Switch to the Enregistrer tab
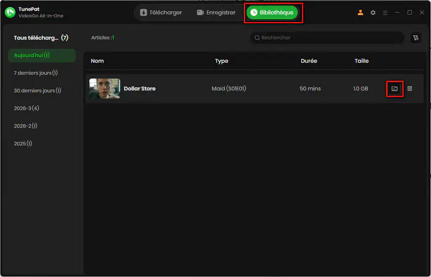 pyautogui.click(x=216, y=13)
